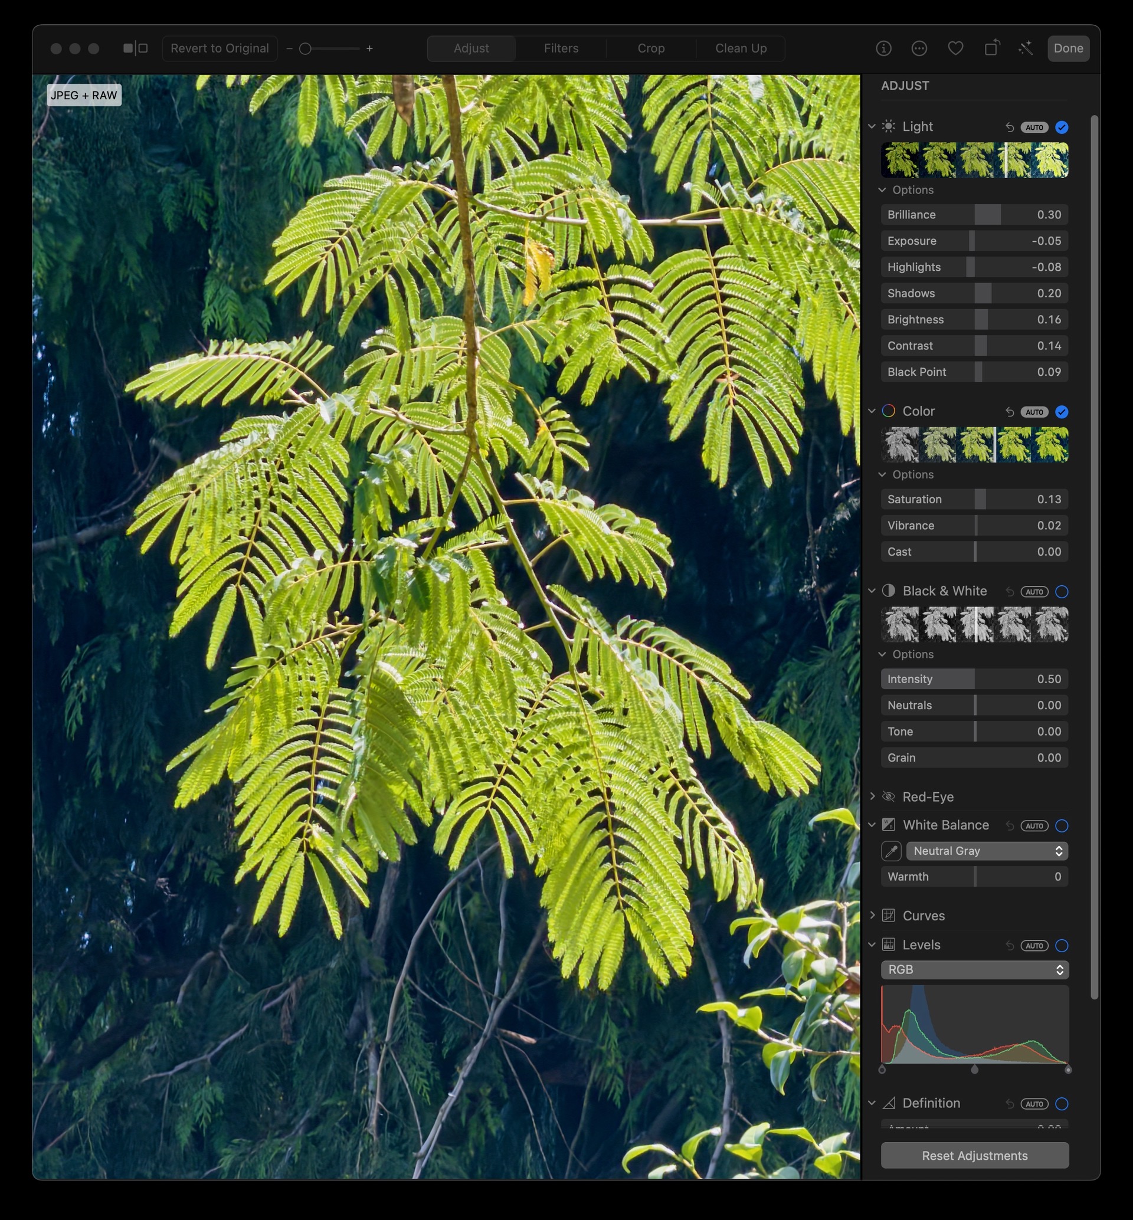Click the White Balance revert arrow

click(x=1009, y=826)
